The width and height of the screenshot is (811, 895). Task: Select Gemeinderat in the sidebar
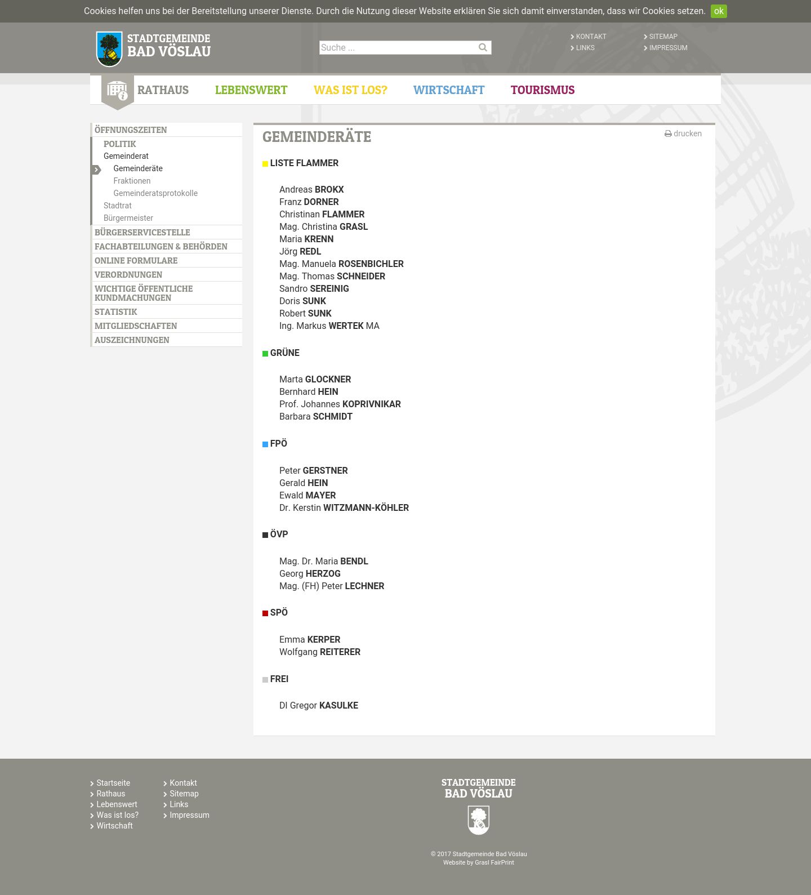click(126, 156)
